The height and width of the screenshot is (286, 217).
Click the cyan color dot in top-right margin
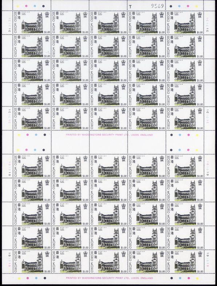point(179,6)
